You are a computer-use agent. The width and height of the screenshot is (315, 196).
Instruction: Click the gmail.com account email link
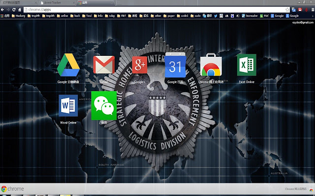(303, 23)
